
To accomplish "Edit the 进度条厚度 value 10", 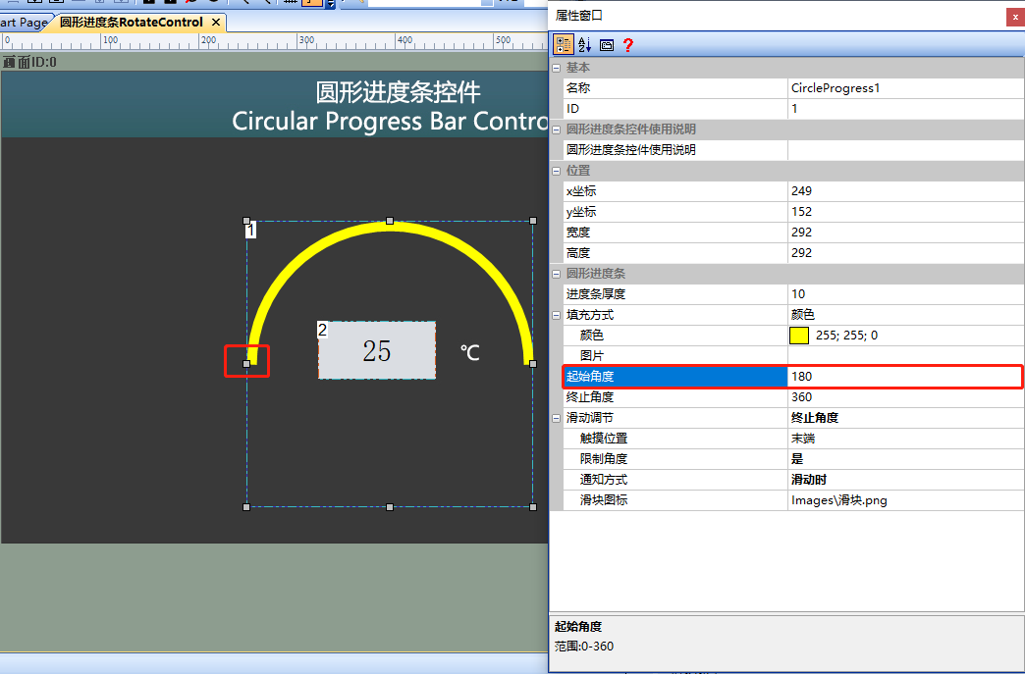I will point(905,294).
